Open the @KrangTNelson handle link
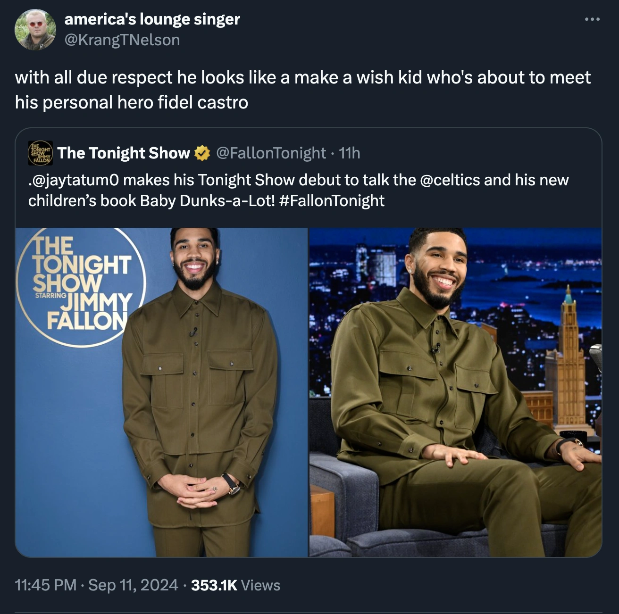 [122, 40]
